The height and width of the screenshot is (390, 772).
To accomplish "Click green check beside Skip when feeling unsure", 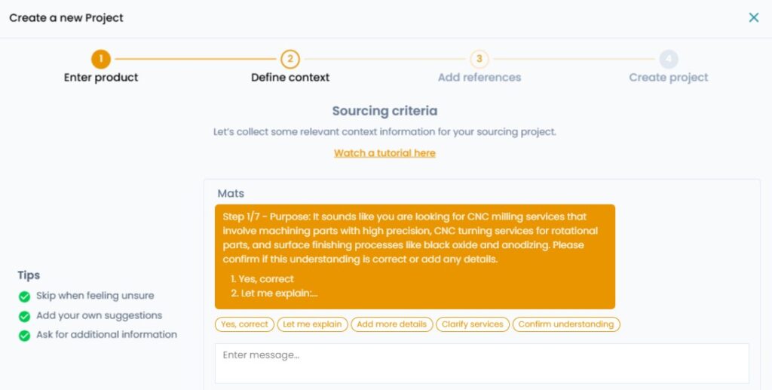I will (25, 296).
